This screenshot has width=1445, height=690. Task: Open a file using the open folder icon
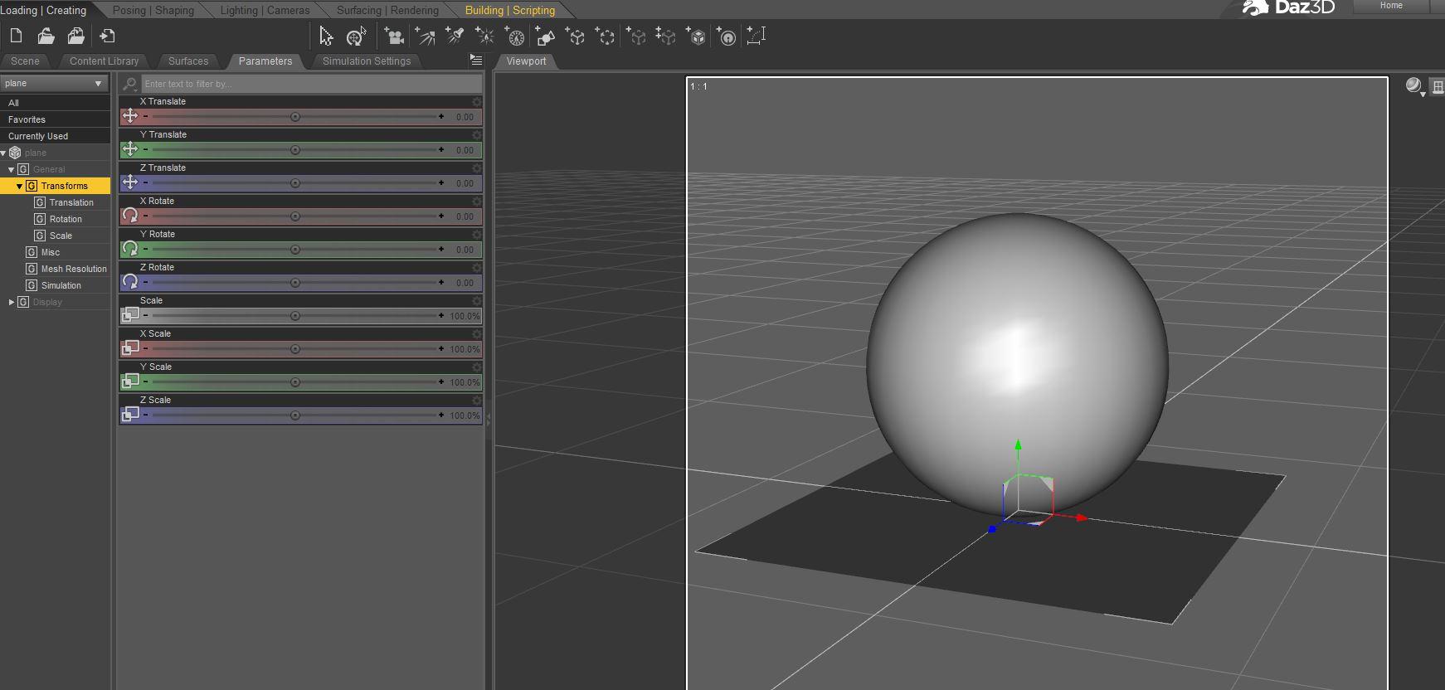pos(46,36)
